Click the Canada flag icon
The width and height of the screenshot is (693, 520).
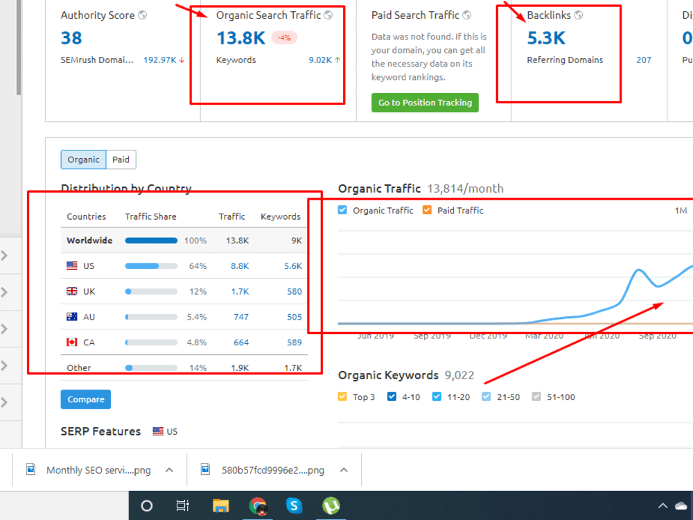(x=71, y=343)
